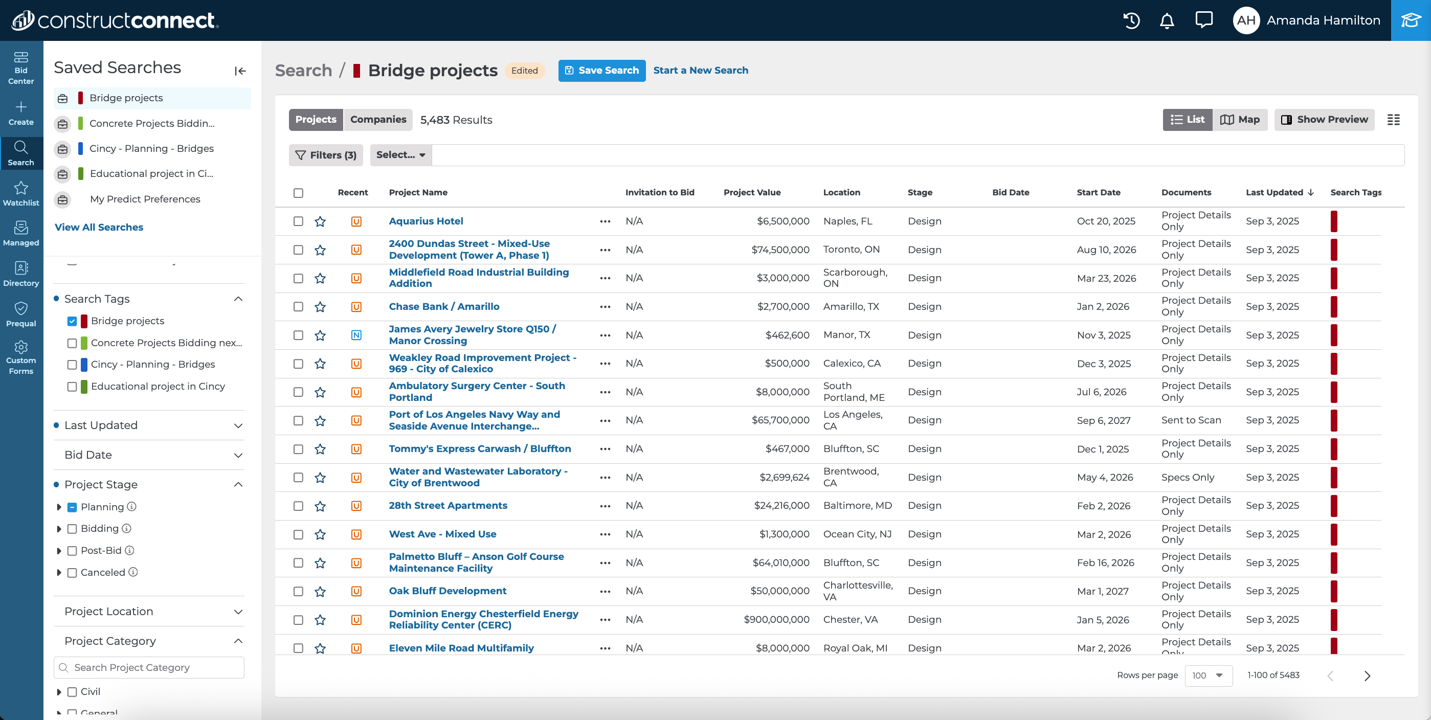Click the Search Project Category field
This screenshot has height=720, width=1431.
point(149,668)
